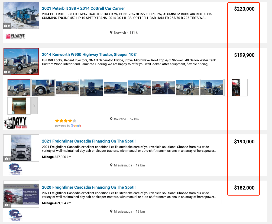Click the Courtice location pin icon
Viewport: 272px width, 224px height.
click(111, 119)
